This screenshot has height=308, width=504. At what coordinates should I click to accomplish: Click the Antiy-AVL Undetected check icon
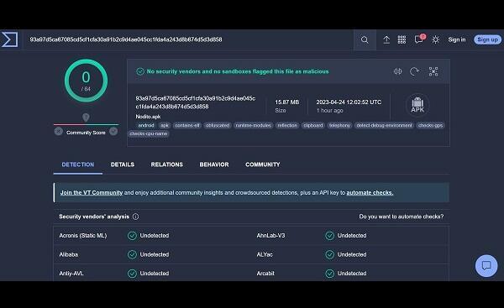click(132, 274)
